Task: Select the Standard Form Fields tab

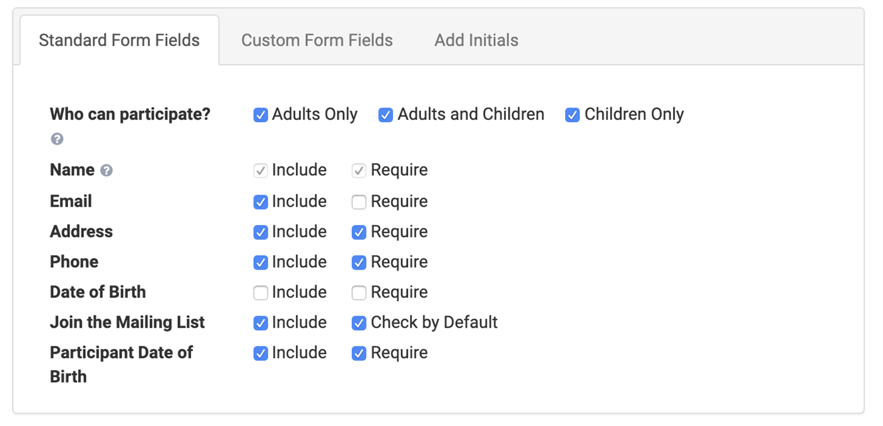Action: (x=119, y=40)
